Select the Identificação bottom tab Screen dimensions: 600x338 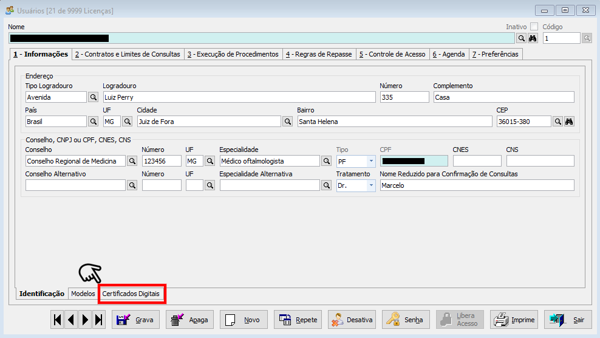[x=42, y=294]
